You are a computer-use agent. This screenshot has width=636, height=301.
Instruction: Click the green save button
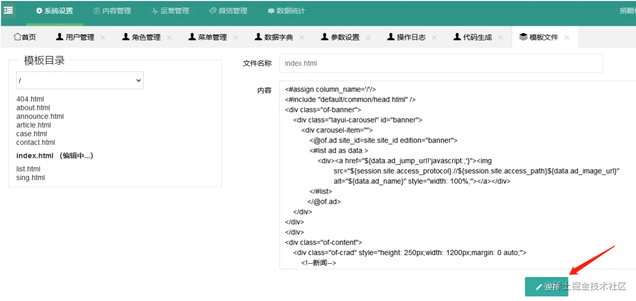[546, 287]
